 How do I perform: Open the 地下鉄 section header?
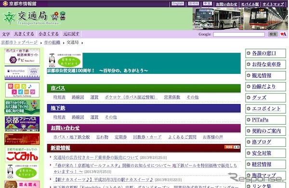coord(58,108)
